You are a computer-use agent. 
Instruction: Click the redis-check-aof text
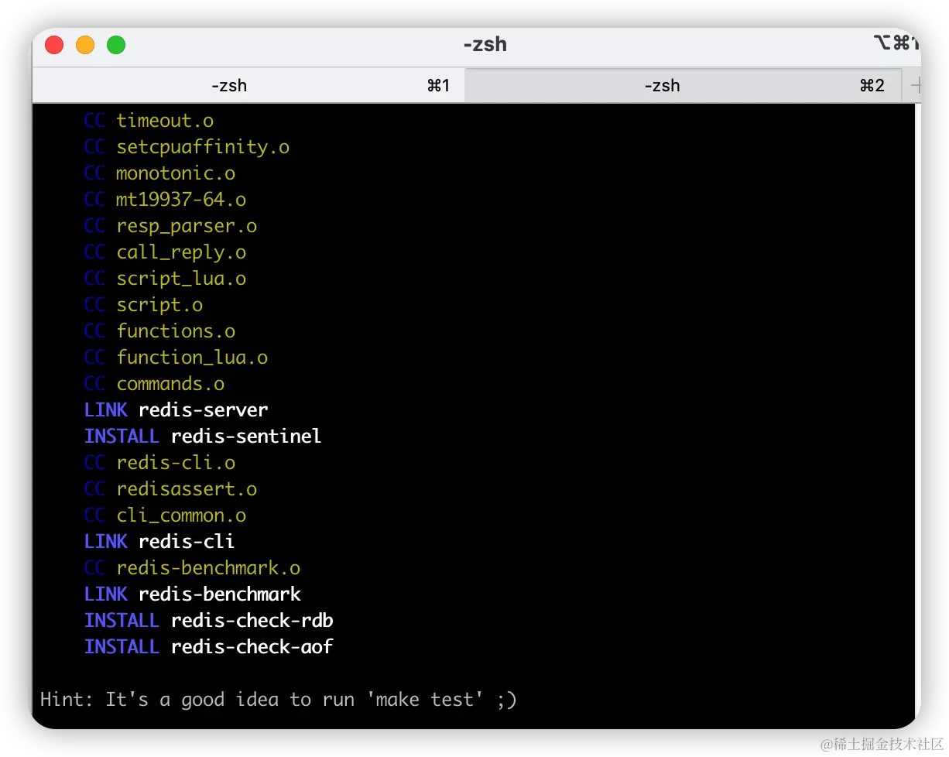pos(252,647)
